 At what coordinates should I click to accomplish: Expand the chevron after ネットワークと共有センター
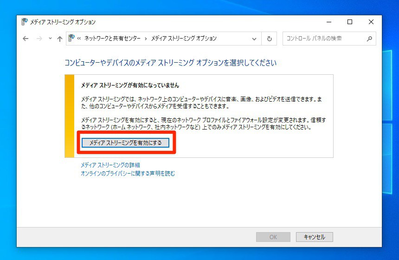point(146,39)
